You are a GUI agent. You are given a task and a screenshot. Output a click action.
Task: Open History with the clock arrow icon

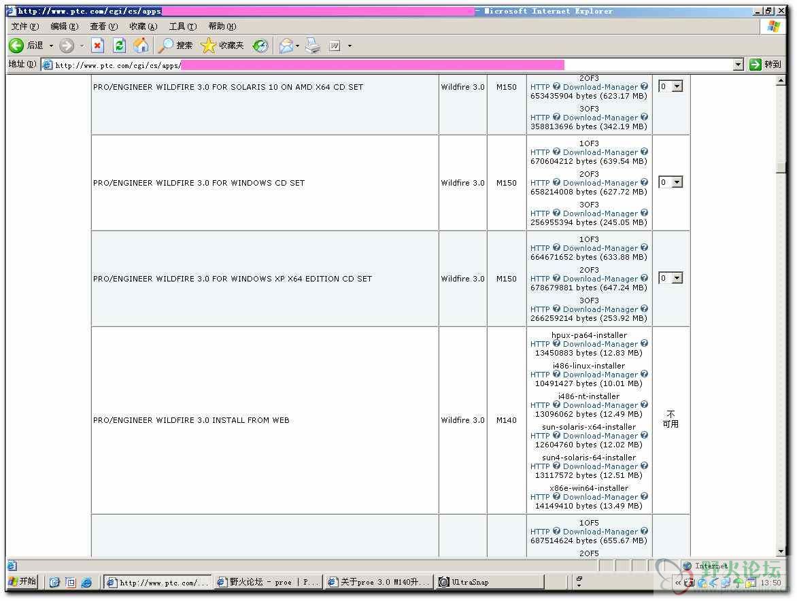coord(260,46)
